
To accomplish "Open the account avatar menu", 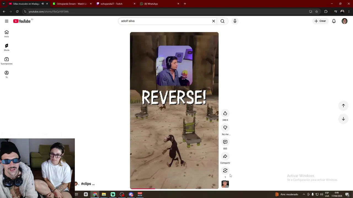I will coord(344,21).
